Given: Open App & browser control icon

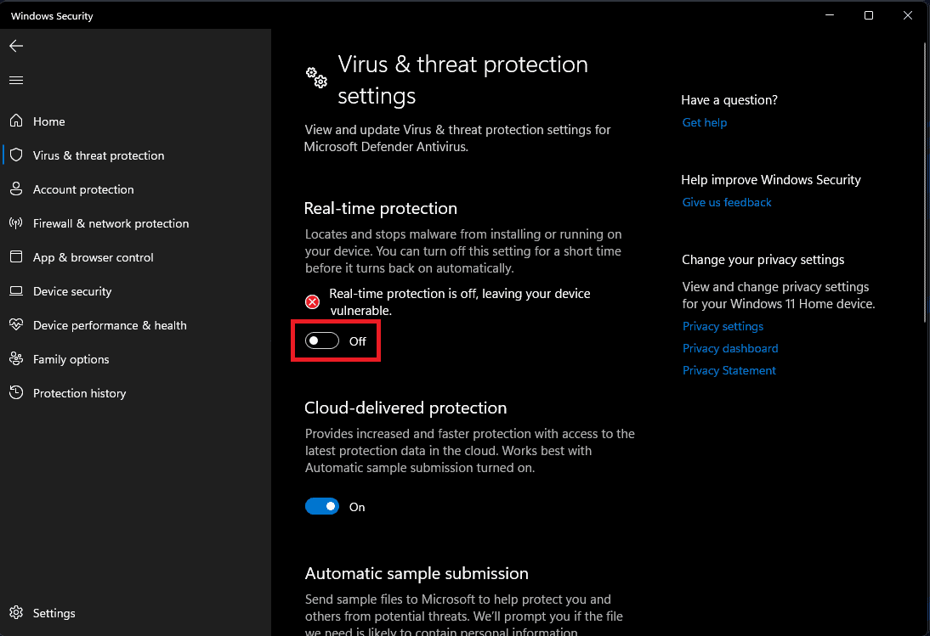Looking at the screenshot, I should pyautogui.click(x=15, y=257).
